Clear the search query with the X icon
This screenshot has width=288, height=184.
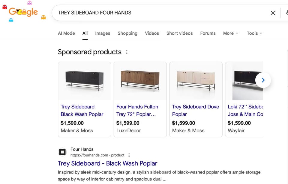[x=273, y=13]
